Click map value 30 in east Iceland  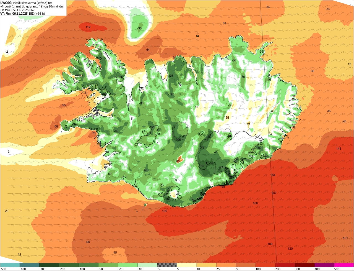[x=273, y=111]
